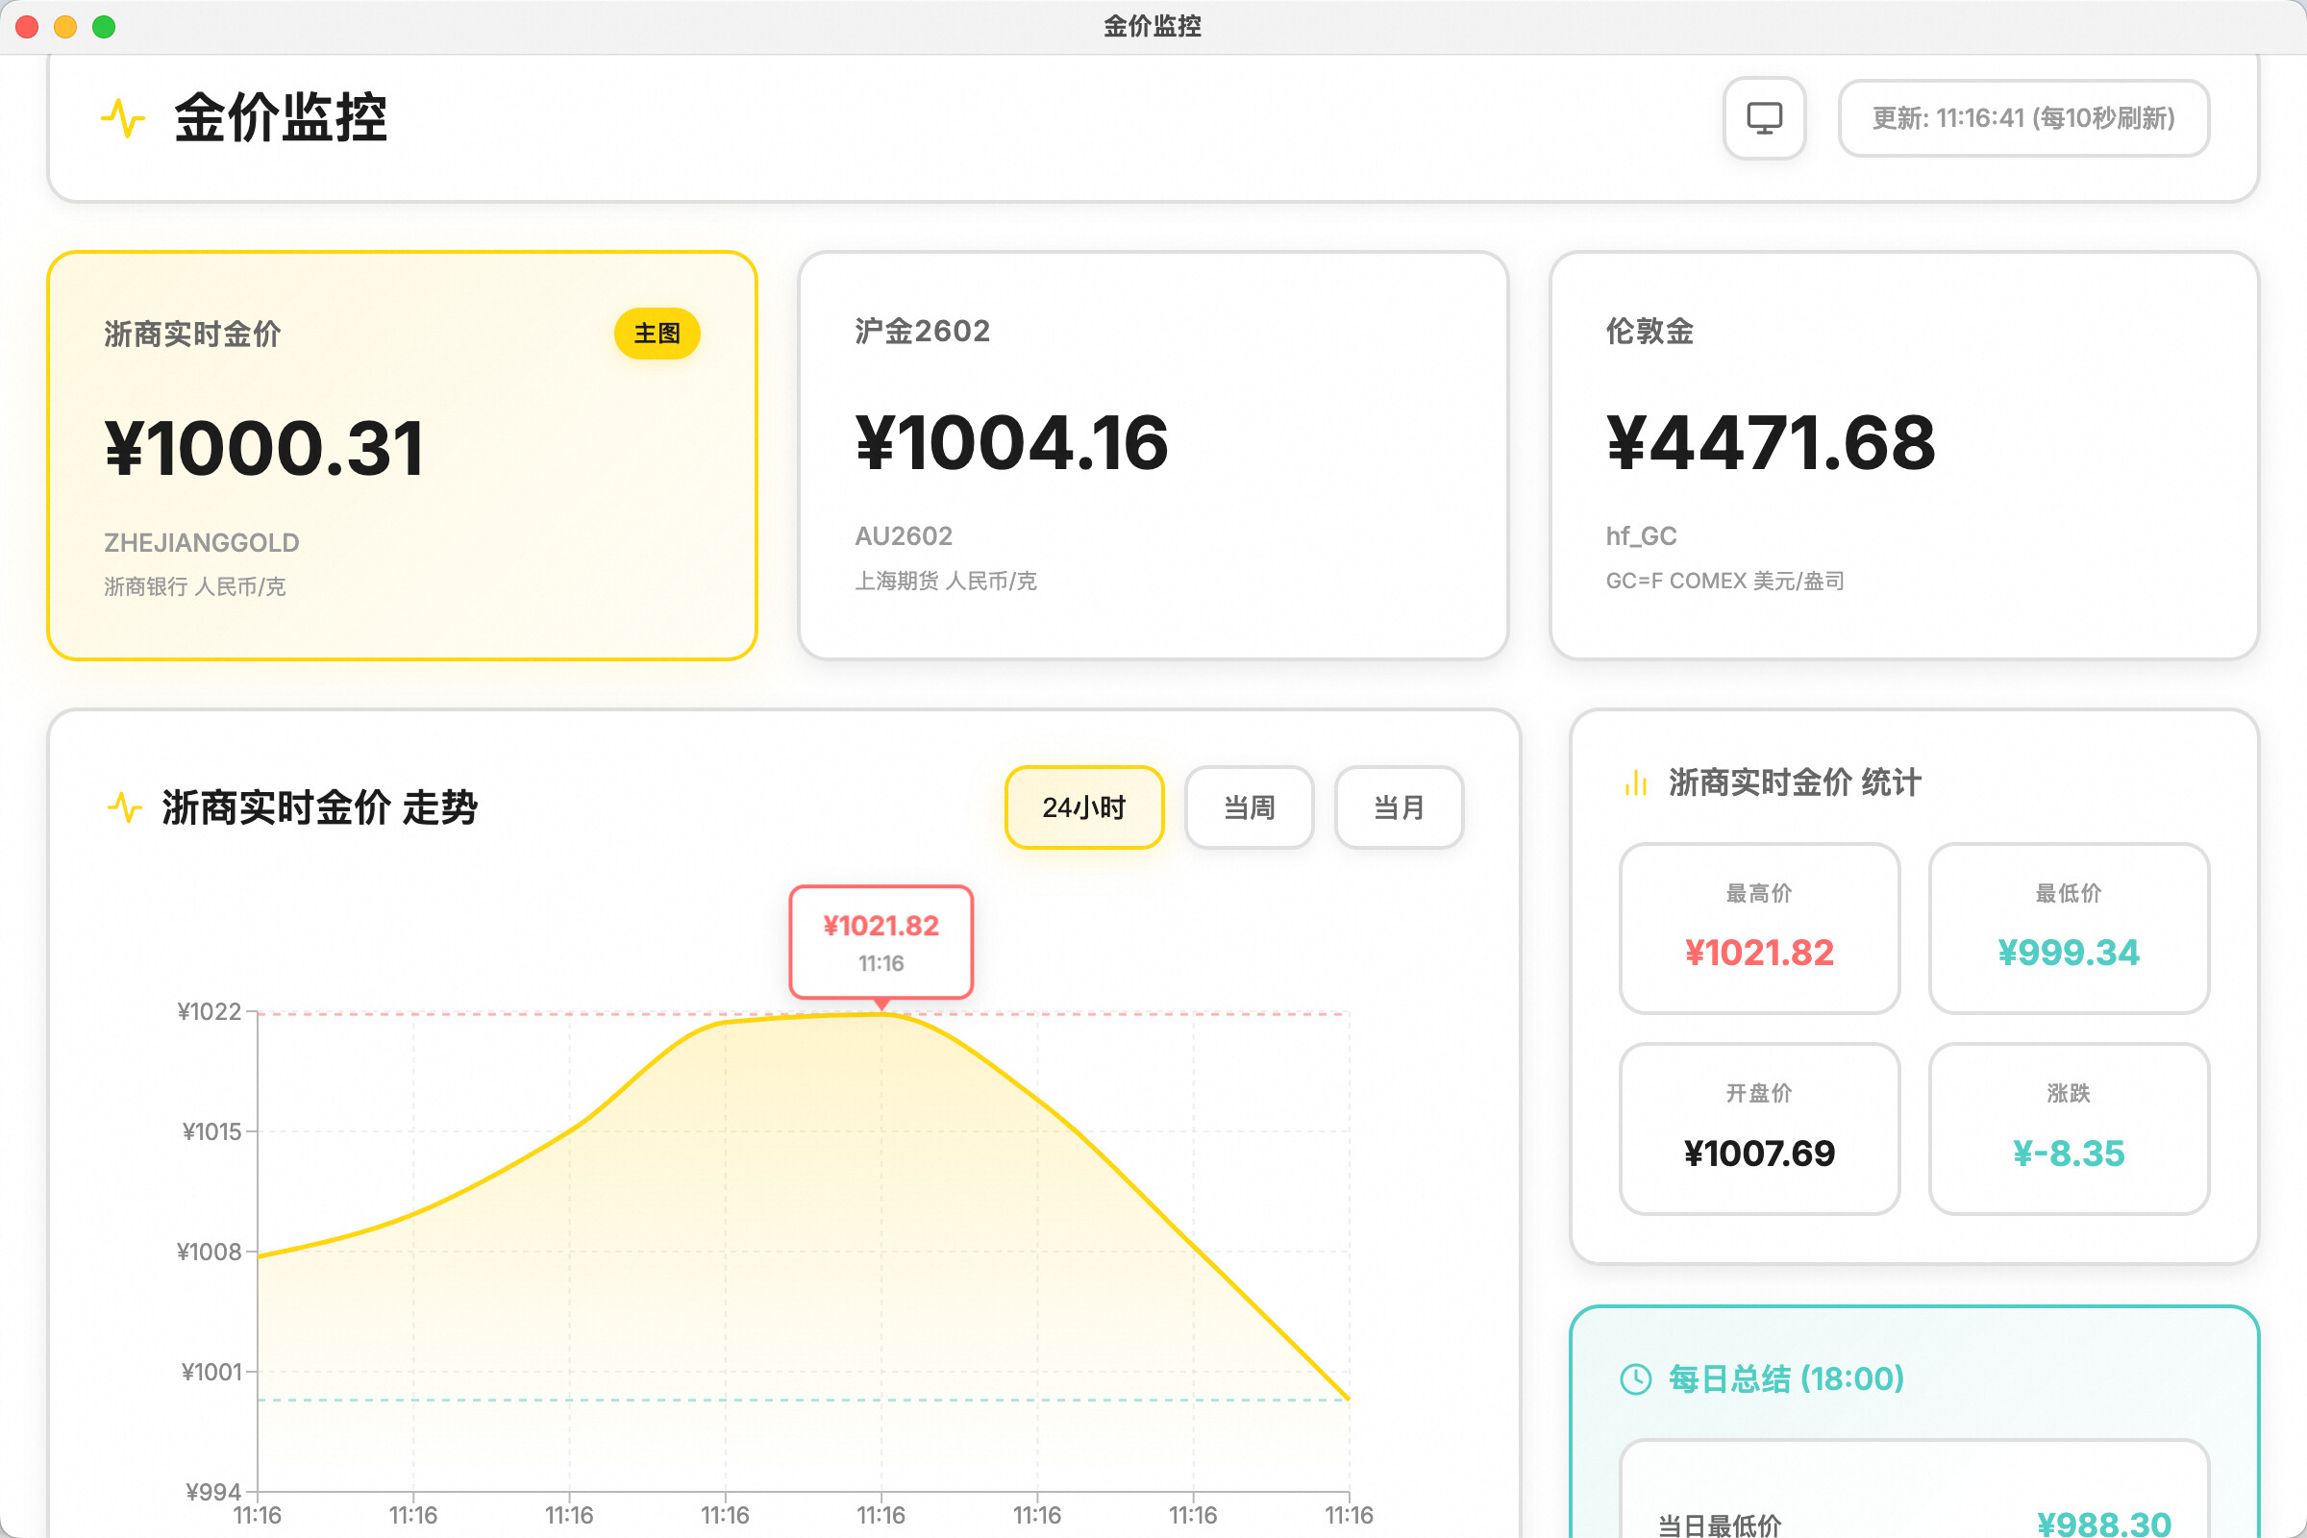Select the 24小时 time range tab
The height and width of the screenshot is (1538, 2307).
point(1083,807)
